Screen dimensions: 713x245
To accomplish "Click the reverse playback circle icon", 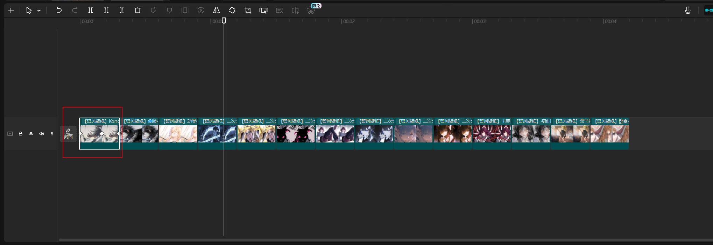I will [201, 10].
